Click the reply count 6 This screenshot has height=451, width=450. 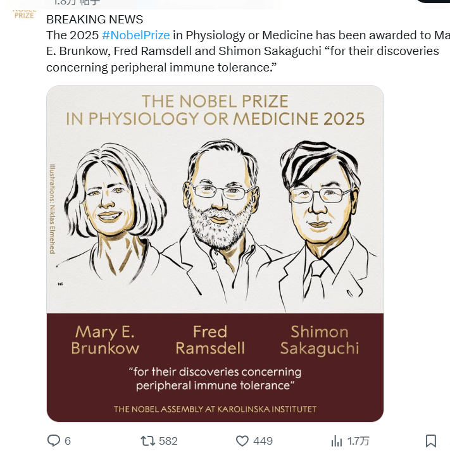[68, 441]
